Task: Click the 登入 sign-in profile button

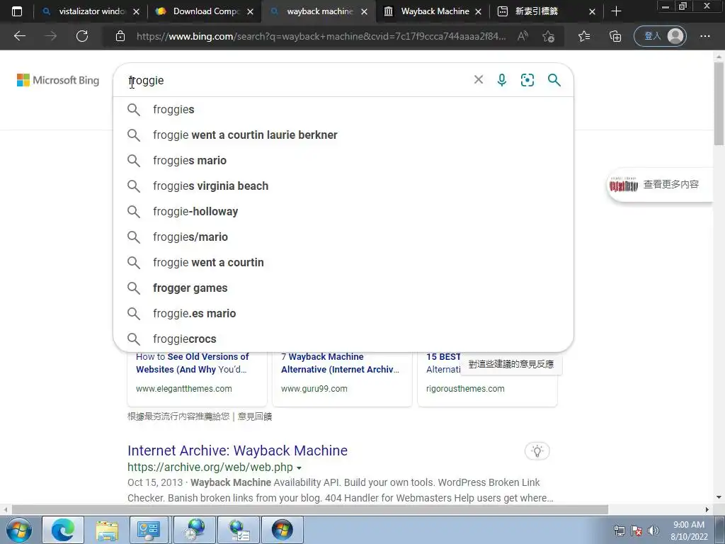Action: click(x=661, y=36)
